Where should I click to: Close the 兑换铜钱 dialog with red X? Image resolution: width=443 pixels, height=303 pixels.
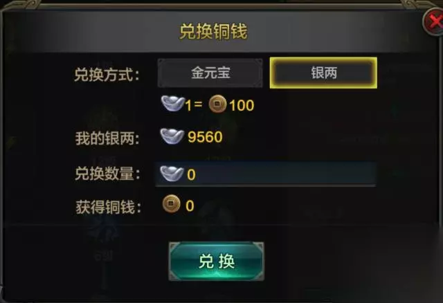point(434,21)
